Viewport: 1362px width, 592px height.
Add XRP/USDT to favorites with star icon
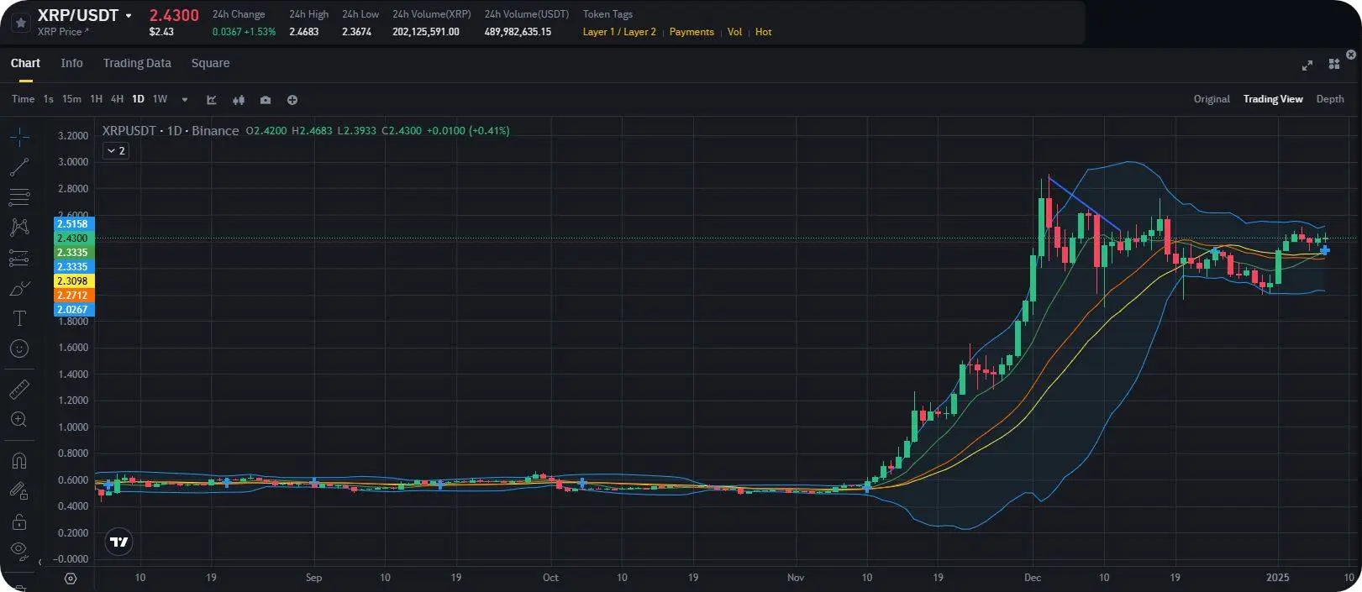coord(21,23)
